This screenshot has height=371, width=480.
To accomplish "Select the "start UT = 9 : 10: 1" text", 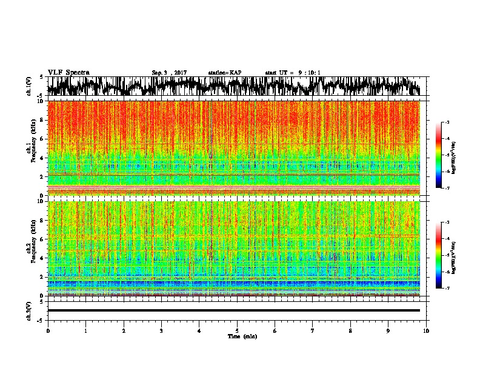I will pos(293,73).
